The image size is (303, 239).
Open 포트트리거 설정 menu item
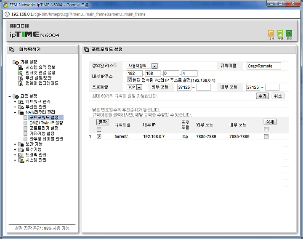click(44, 128)
